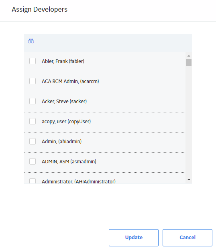Select the Abler, Frank (fabler) name label

point(63,61)
